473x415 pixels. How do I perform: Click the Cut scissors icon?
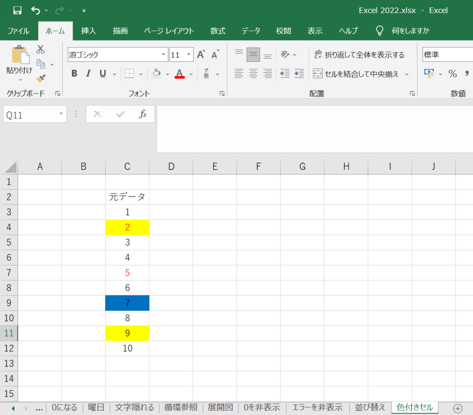point(41,49)
